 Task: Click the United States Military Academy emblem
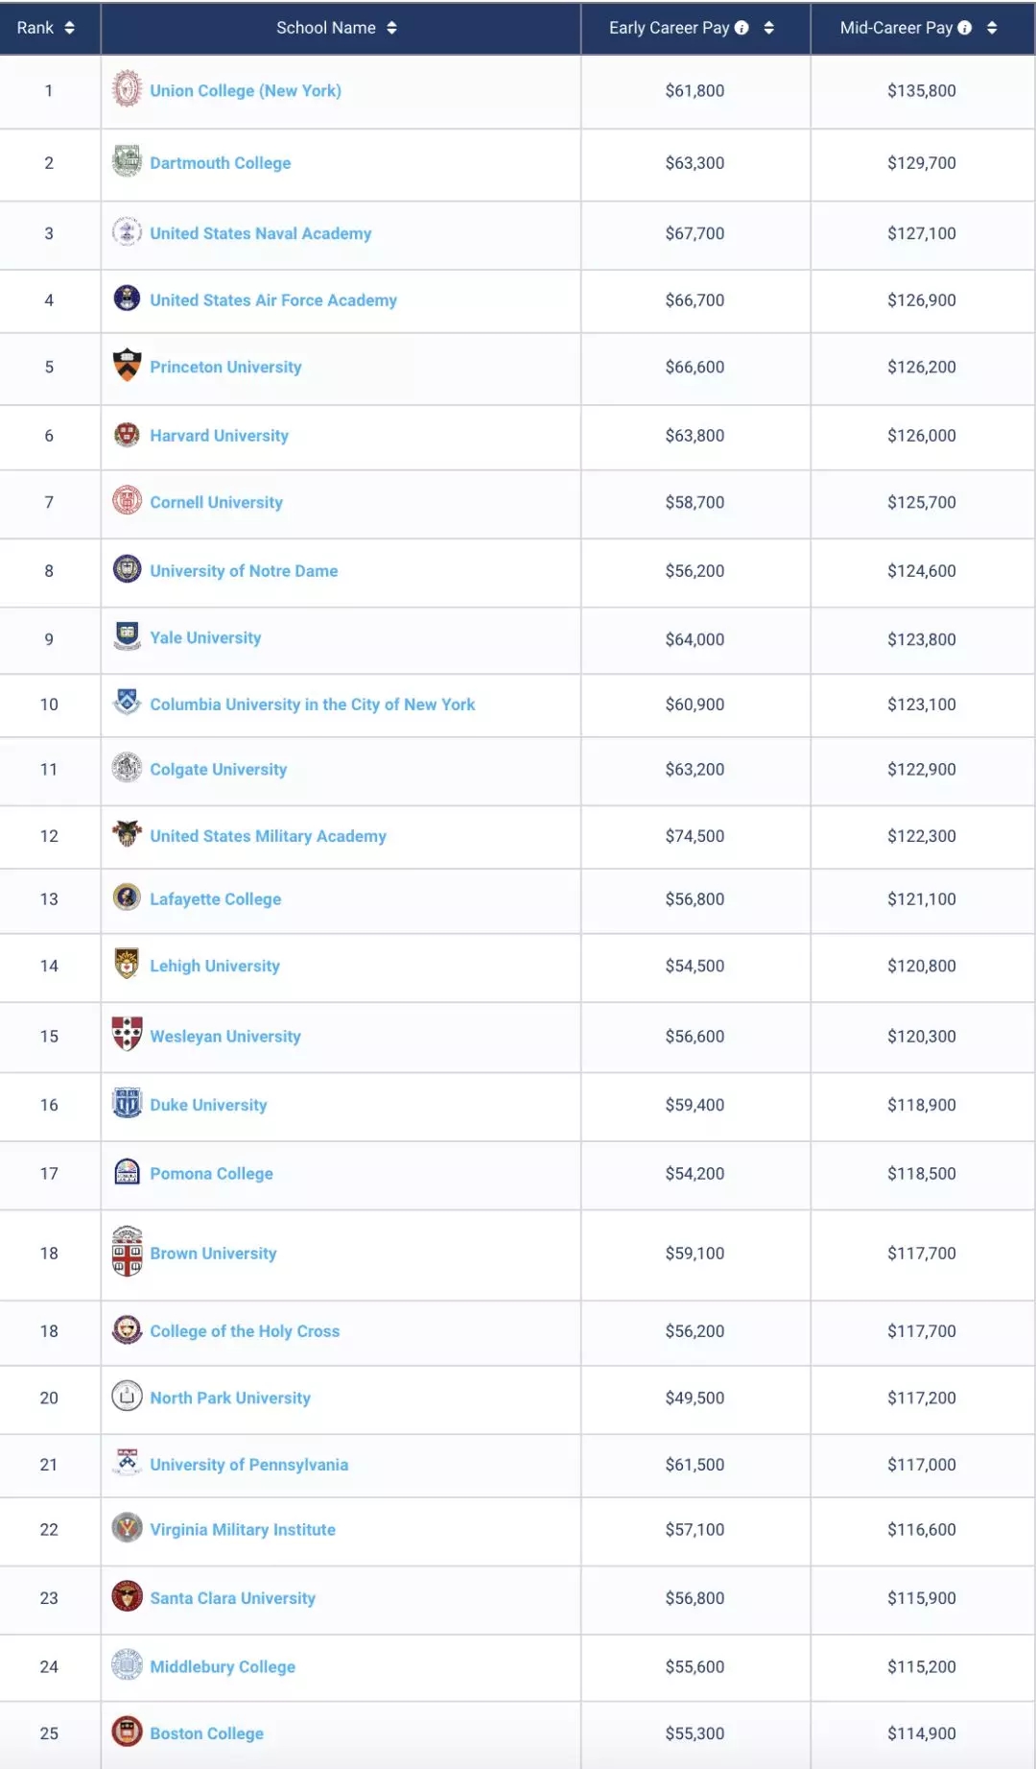point(127,833)
